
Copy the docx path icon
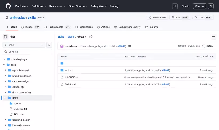point(91,37)
